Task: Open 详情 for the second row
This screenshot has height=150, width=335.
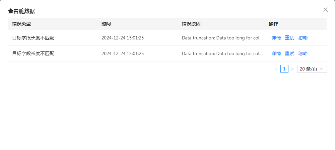Action: 276,53
